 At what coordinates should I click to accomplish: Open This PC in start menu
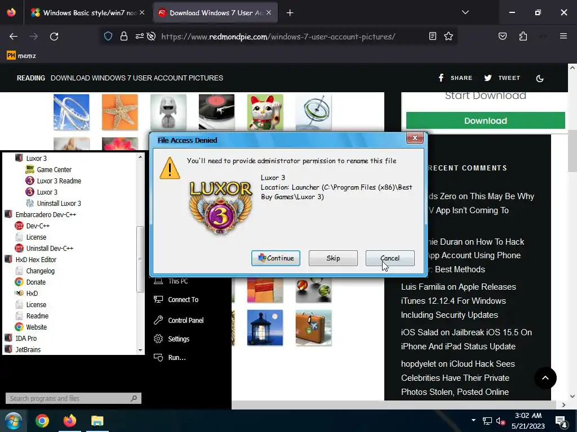[171, 281]
